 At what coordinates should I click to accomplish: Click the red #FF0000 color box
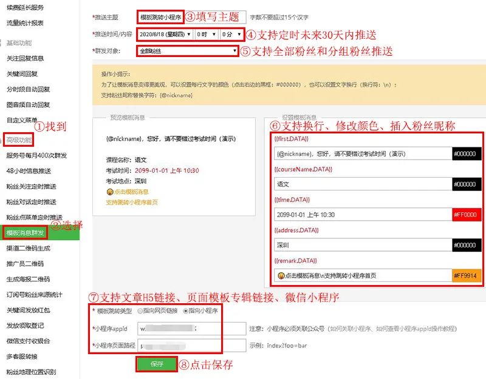click(467, 215)
